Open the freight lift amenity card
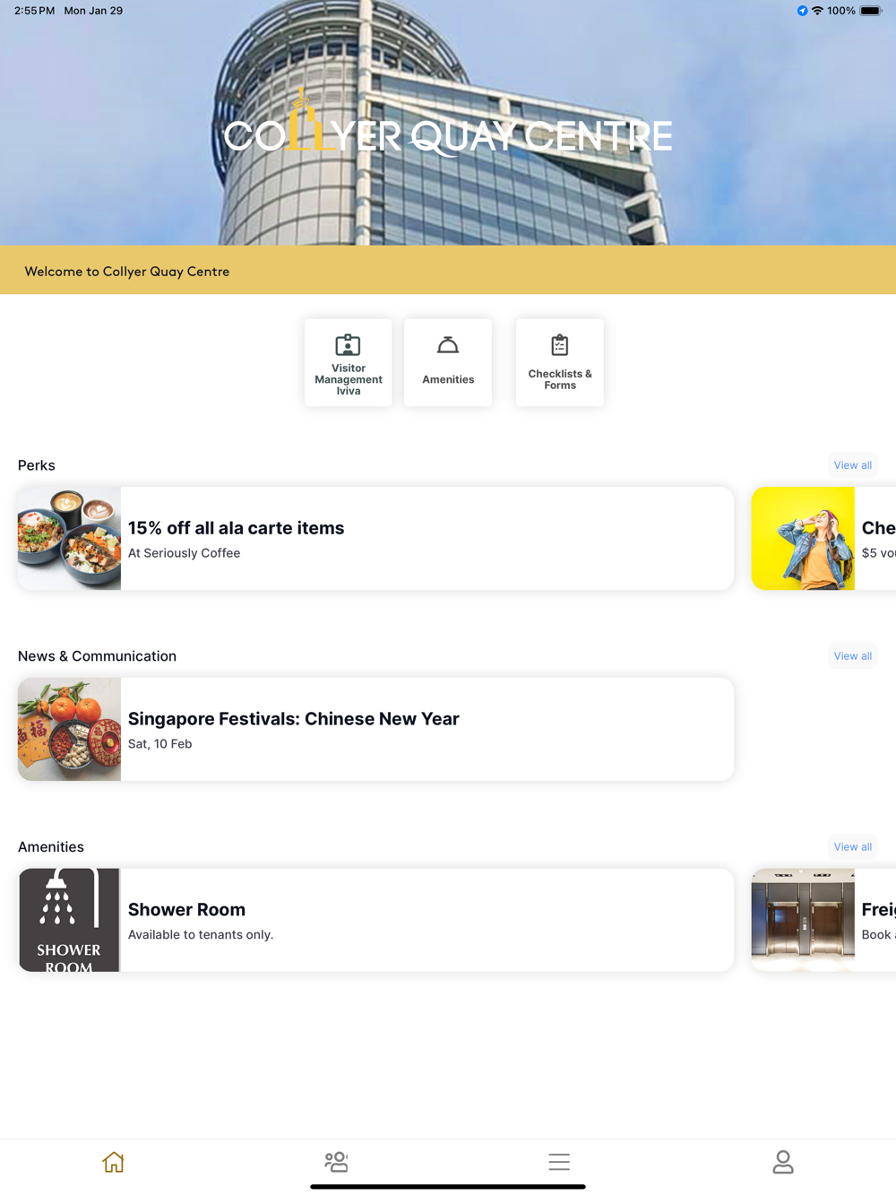 coord(823,920)
